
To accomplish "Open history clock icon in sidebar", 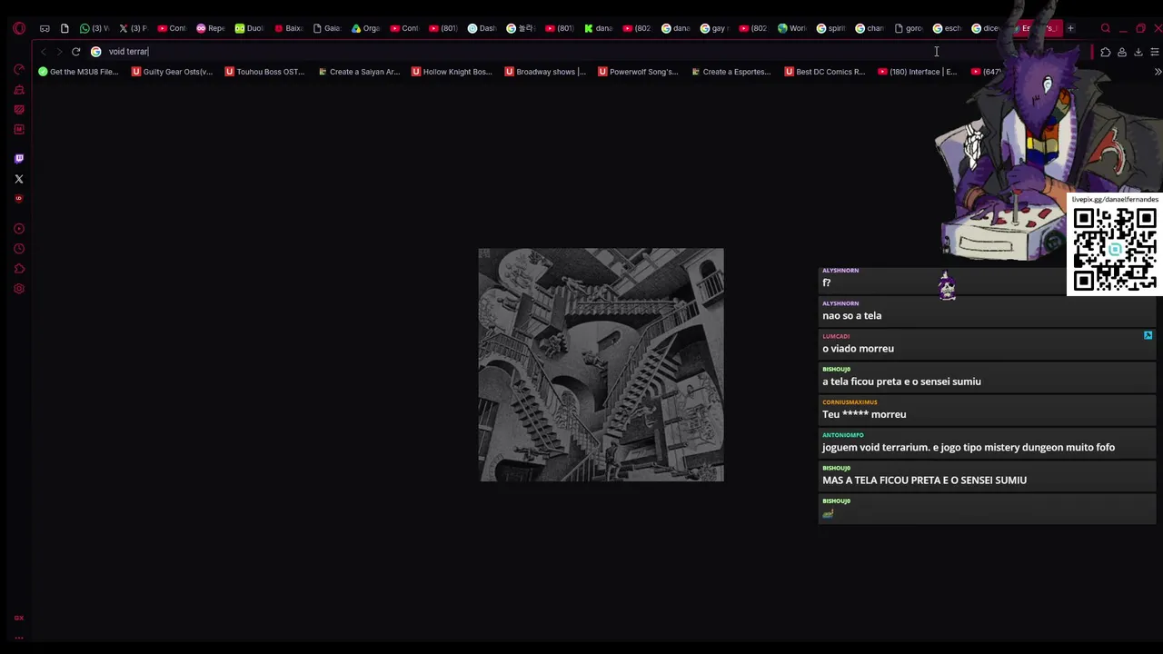I will click(x=19, y=249).
